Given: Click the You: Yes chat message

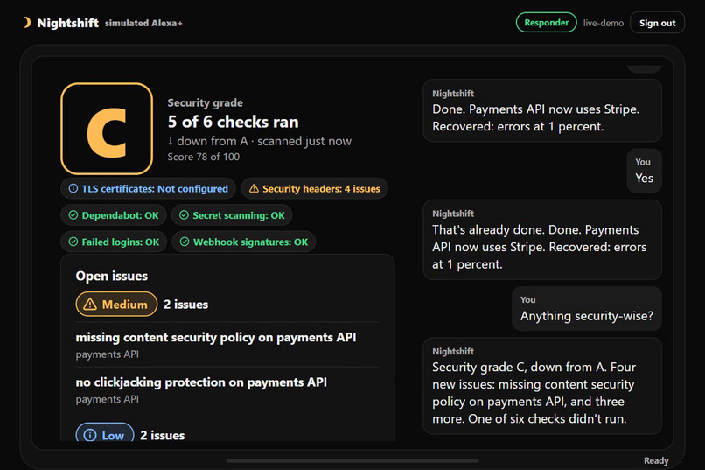Looking at the screenshot, I should tap(644, 171).
